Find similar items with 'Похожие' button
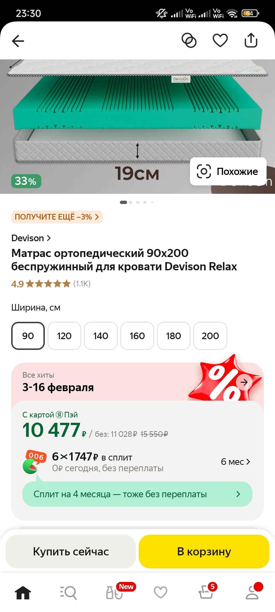 [228, 171]
